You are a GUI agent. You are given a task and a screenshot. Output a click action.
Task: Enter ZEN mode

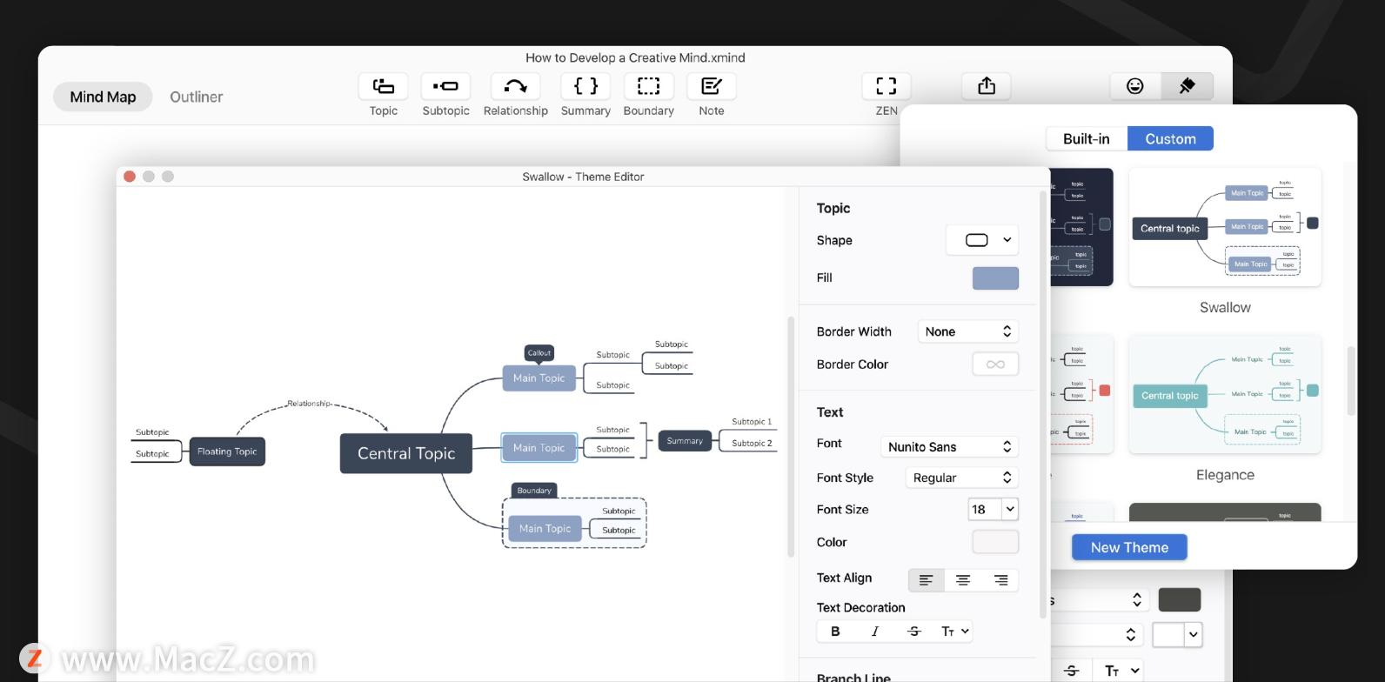coord(886,86)
